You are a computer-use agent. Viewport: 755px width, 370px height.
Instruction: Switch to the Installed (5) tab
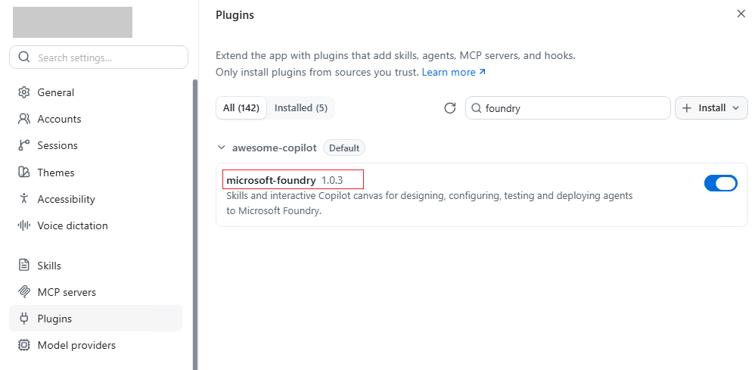(x=301, y=108)
